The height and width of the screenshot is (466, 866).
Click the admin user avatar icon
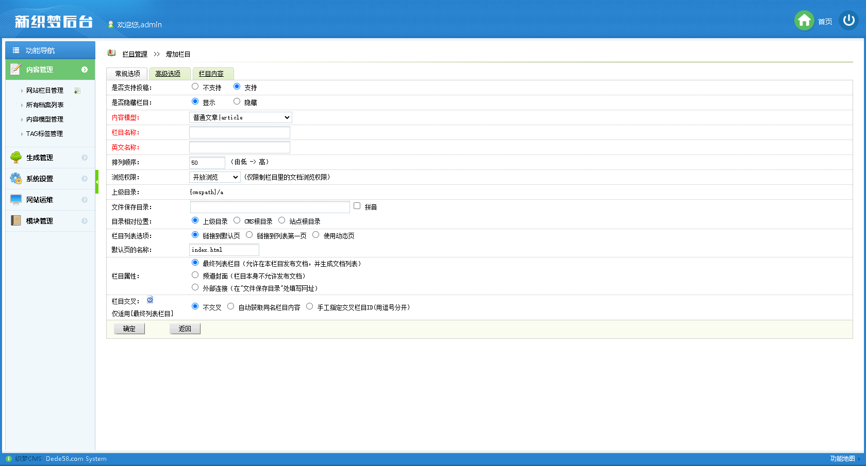click(110, 24)
